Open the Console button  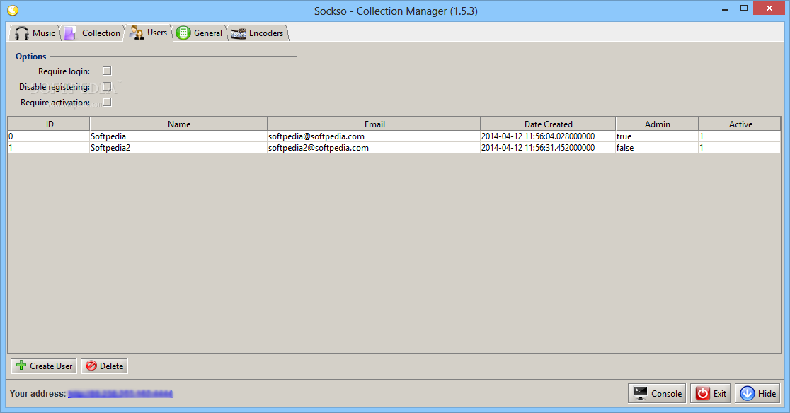tap(658, 393)
